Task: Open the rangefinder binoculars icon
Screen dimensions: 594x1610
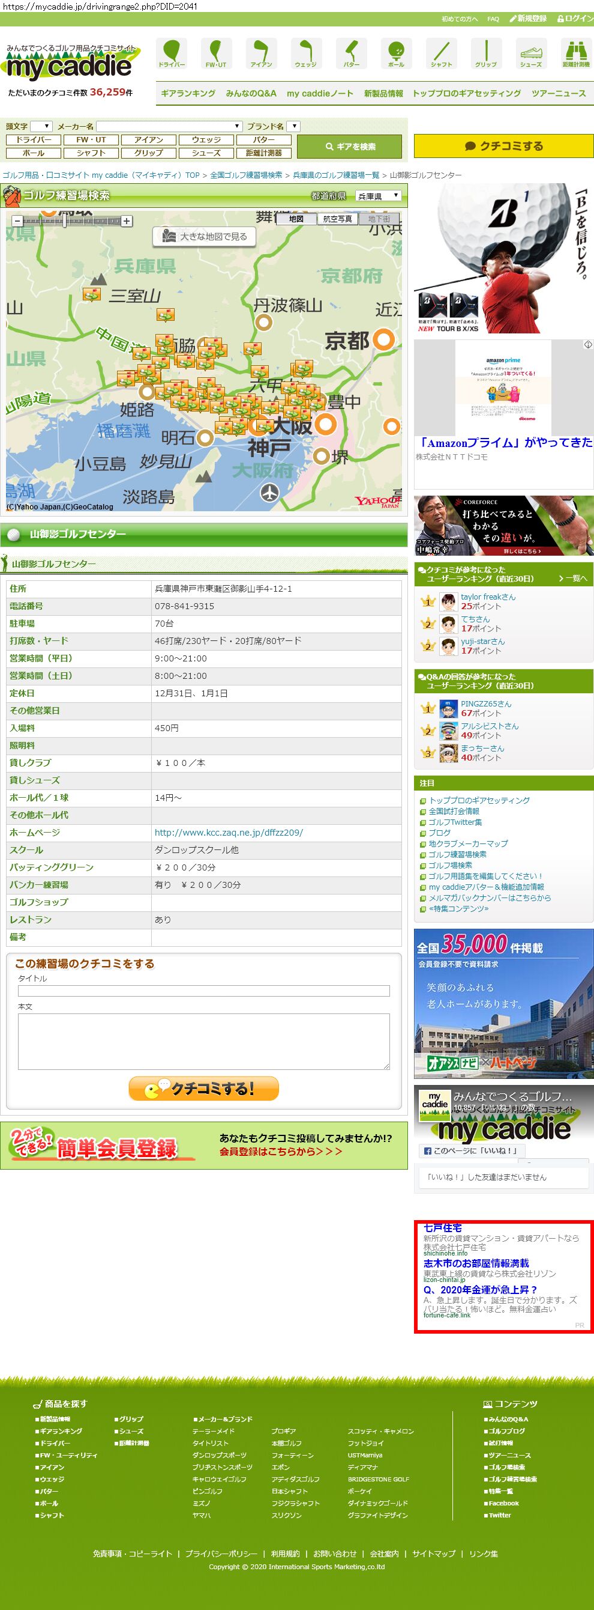Action: point(575,53)
